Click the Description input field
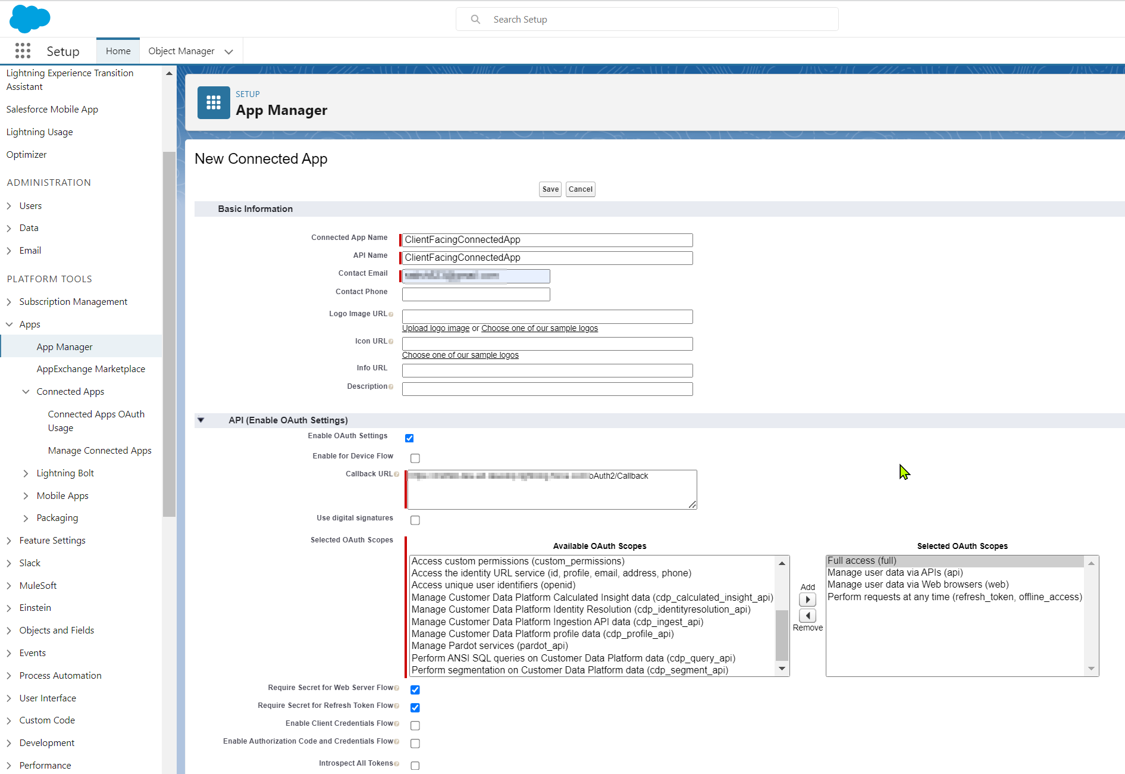 click(x=547, y=389)
